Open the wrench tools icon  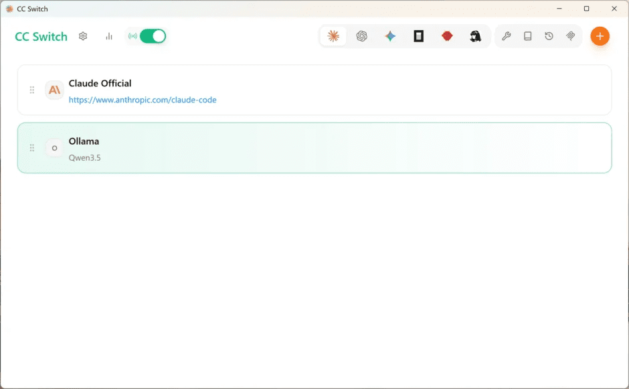[x=507, y=36]
